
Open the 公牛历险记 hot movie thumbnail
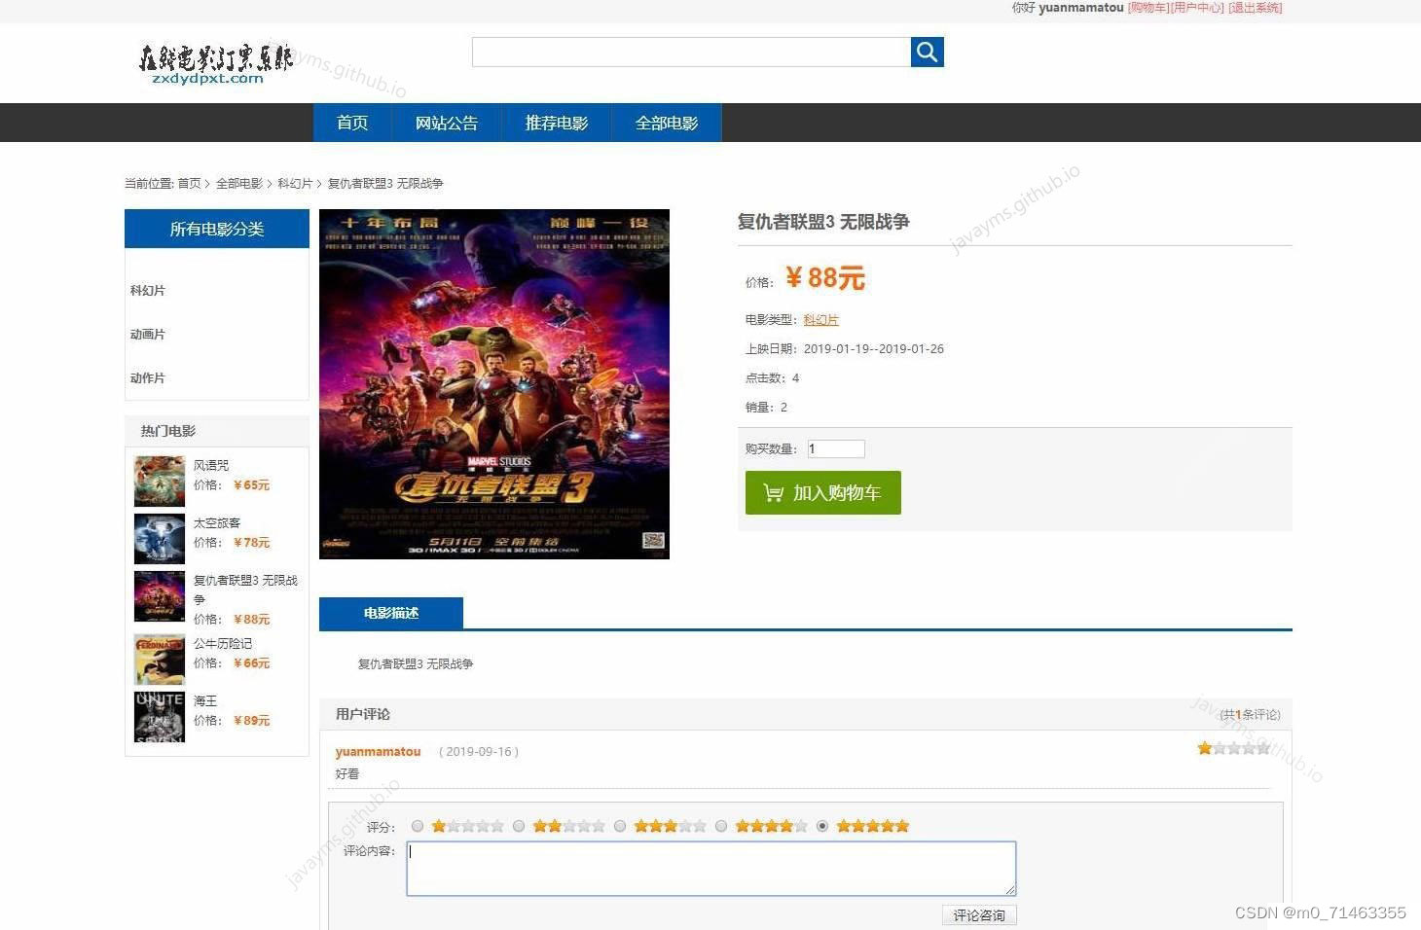(160, 659)
